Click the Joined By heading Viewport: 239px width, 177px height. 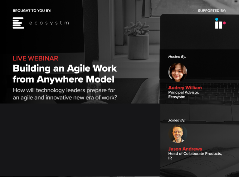177,120
